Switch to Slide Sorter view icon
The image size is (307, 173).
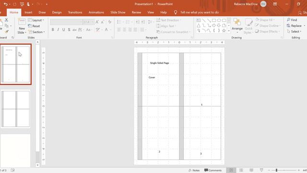click(241, 170)
